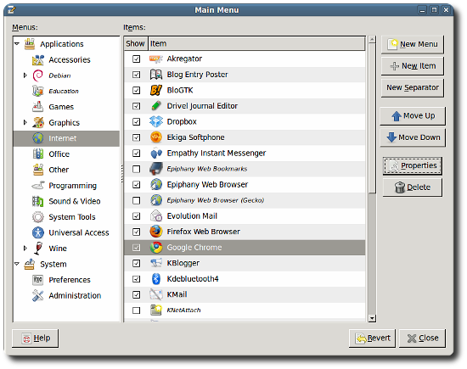Click the Sound & Video film icon

click(38, 201)
